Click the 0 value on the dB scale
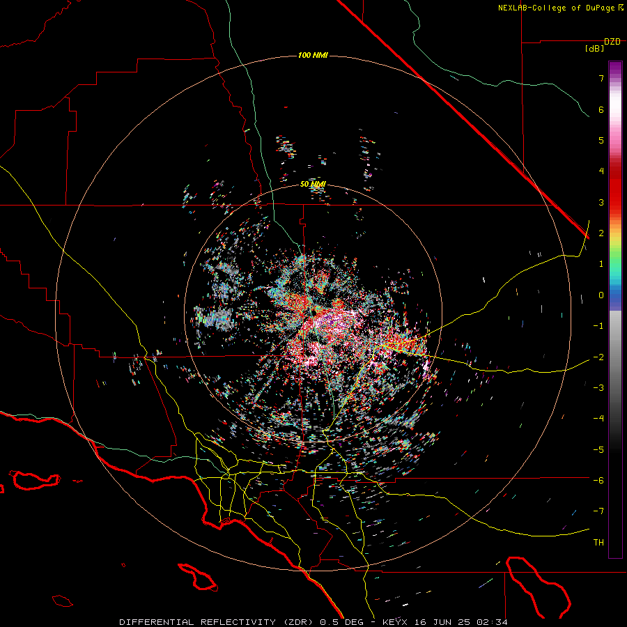Viewport: 627px width, 627px height. click(601, 295)
